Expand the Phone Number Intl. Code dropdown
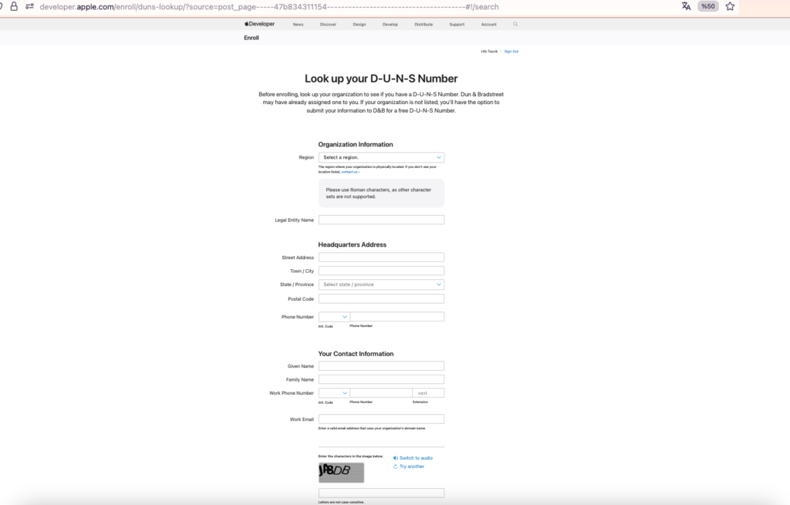Viewport: 790px width, 505px height. 334,317
